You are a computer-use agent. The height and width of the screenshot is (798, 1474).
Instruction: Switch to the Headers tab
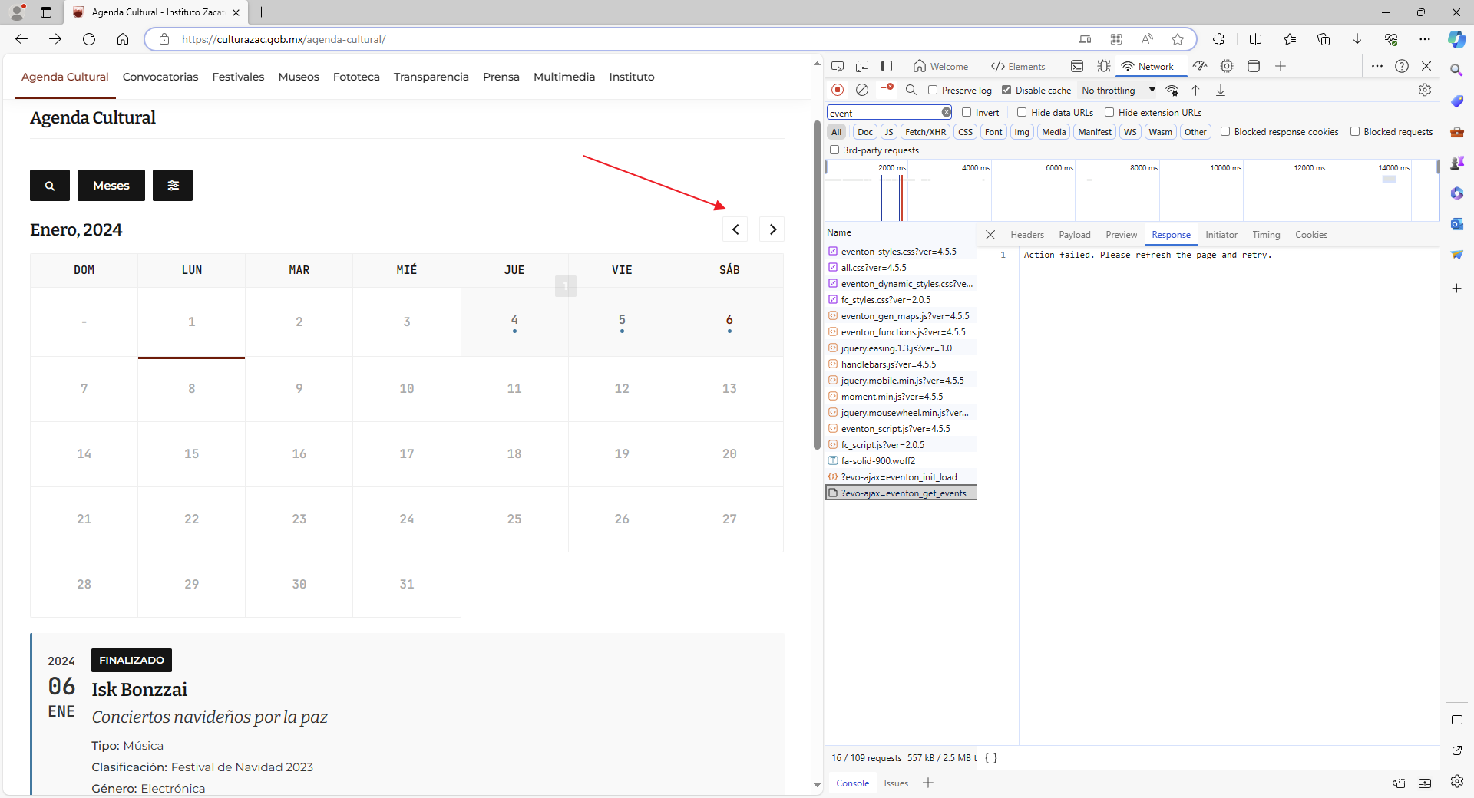pos(1027,235)
